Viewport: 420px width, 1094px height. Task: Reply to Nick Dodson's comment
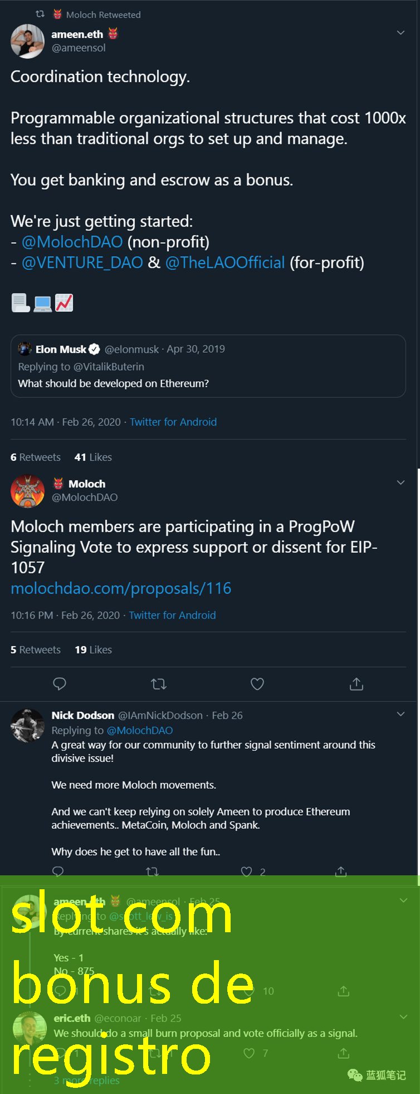coord(58,871)
